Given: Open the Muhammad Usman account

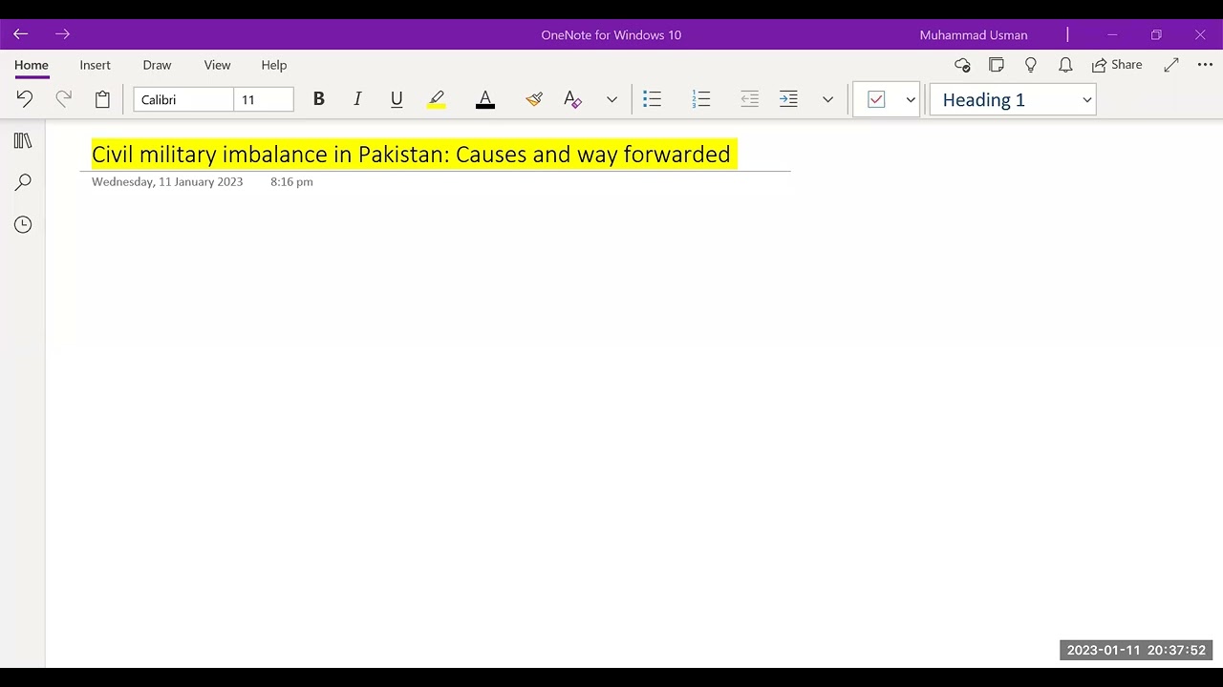Looking at the screenshot, I should (x=974, y=34).
